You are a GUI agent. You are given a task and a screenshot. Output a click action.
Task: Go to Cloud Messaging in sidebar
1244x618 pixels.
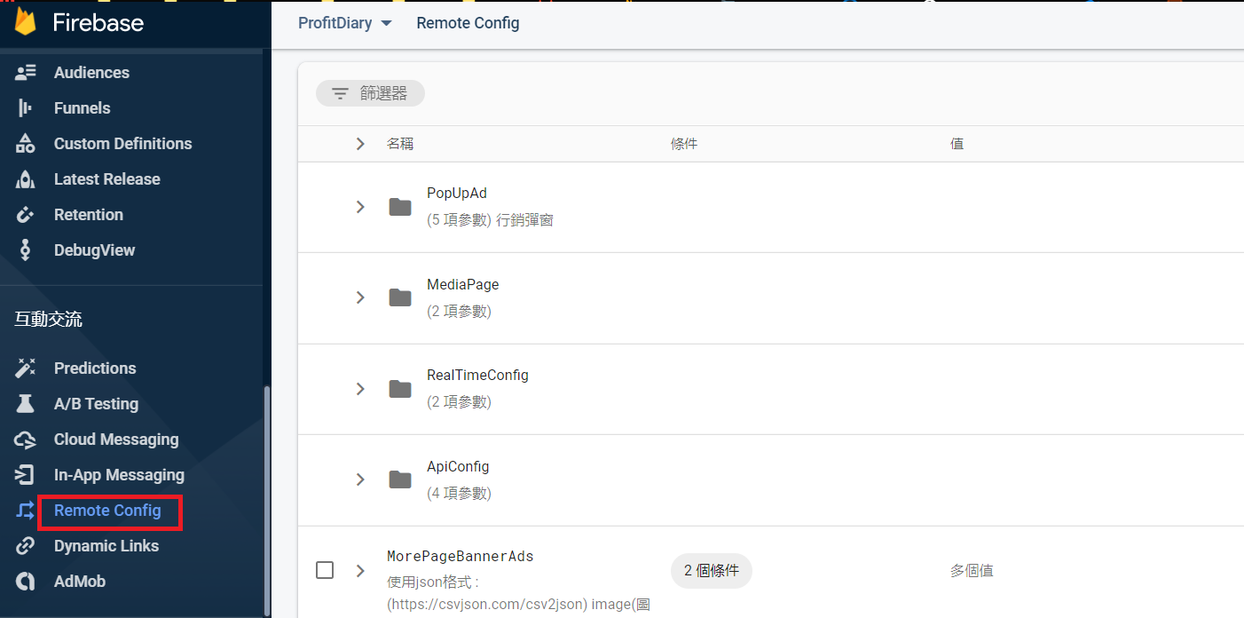[115, 440]
